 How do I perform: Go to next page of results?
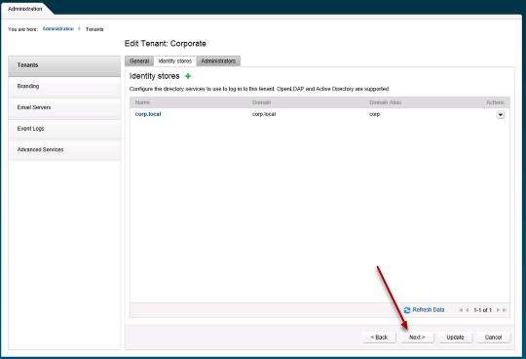(x=498, y=310)
